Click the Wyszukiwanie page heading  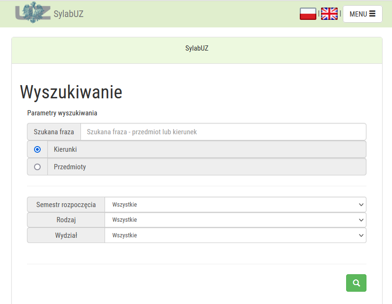pos(71,92)
